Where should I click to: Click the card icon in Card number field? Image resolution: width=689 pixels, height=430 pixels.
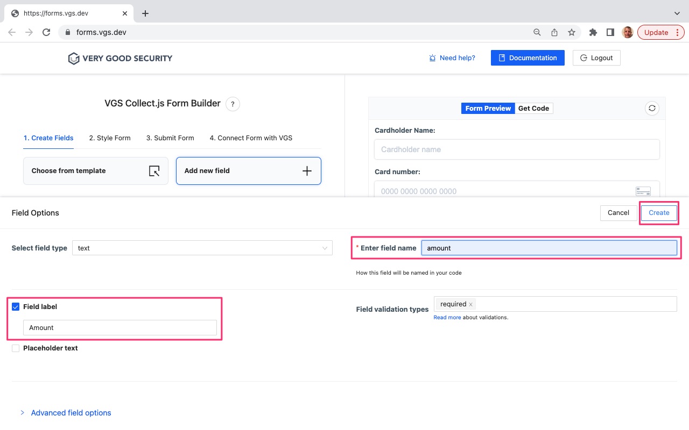coord(643,191)
